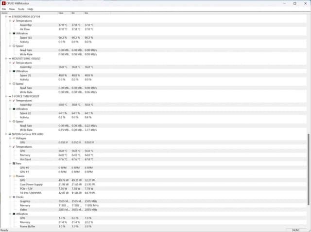Click the Fans icon under NVIDIA GeForce RTX 4080
311x232 pixels.
coord(14,163)
